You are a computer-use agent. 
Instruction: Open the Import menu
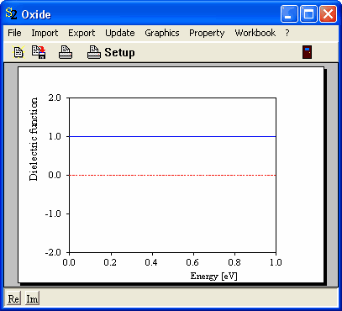tap(45, 33)
